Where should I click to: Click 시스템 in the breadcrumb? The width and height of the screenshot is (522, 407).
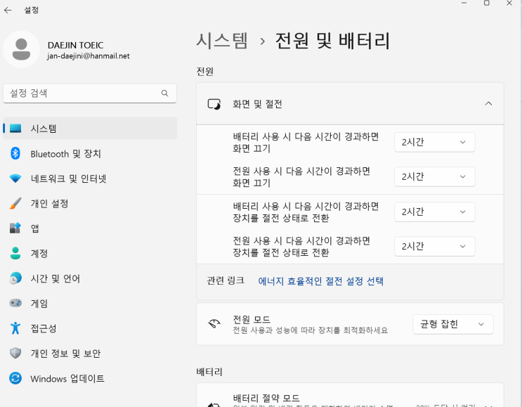(222, 41)
